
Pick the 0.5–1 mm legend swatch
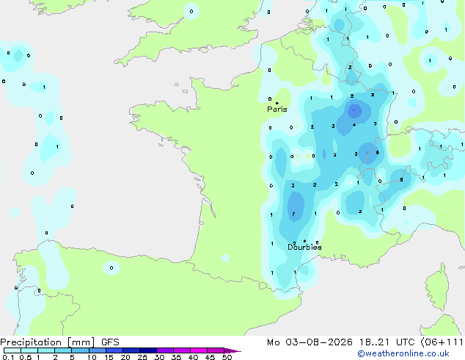pos(29,350)
